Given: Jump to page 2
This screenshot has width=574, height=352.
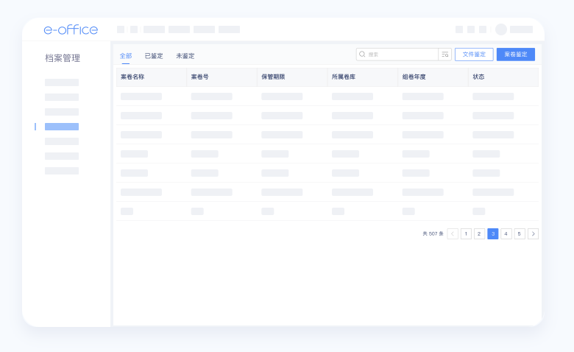Looking at the screenshot, I should 479,233.
